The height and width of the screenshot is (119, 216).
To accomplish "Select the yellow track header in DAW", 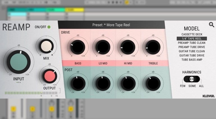I will tap(75, 10).
